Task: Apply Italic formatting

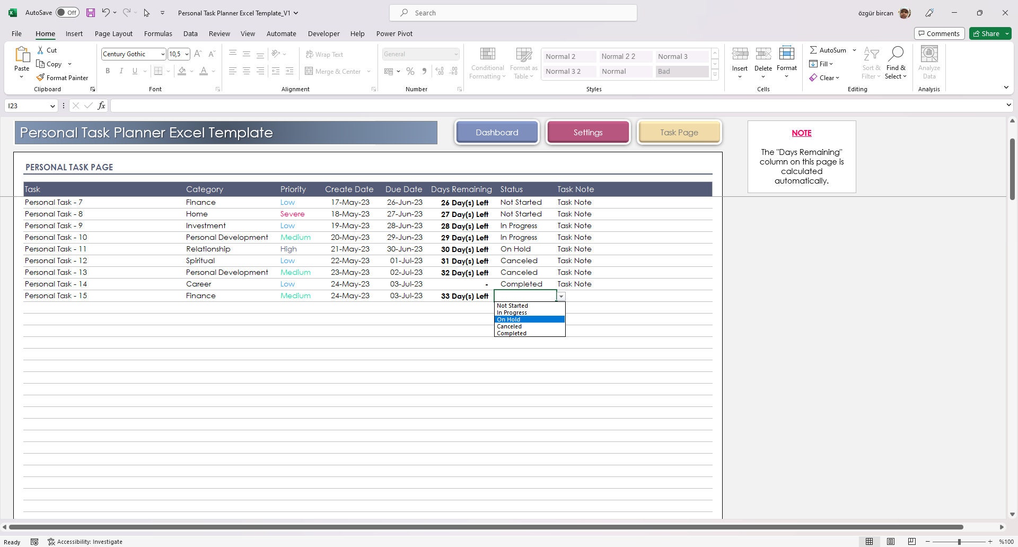Action: point(121,71)
